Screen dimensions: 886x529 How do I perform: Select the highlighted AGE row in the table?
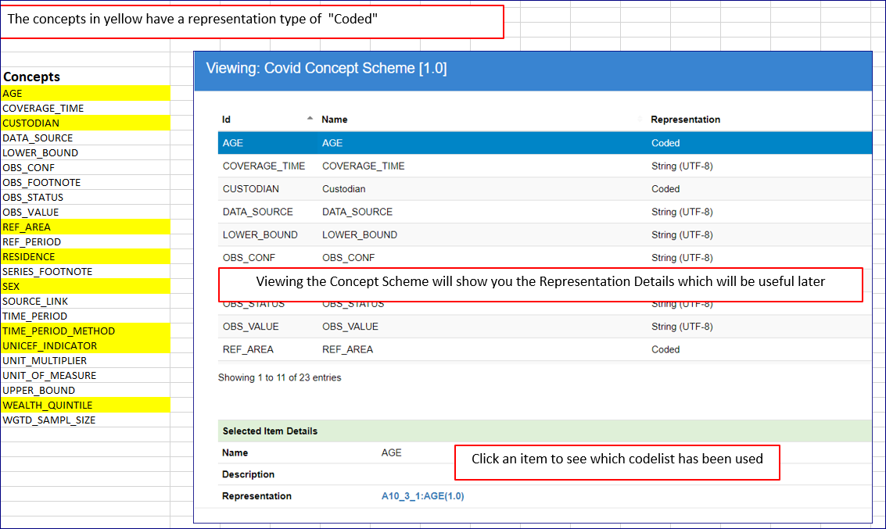[x=469, y=143]
